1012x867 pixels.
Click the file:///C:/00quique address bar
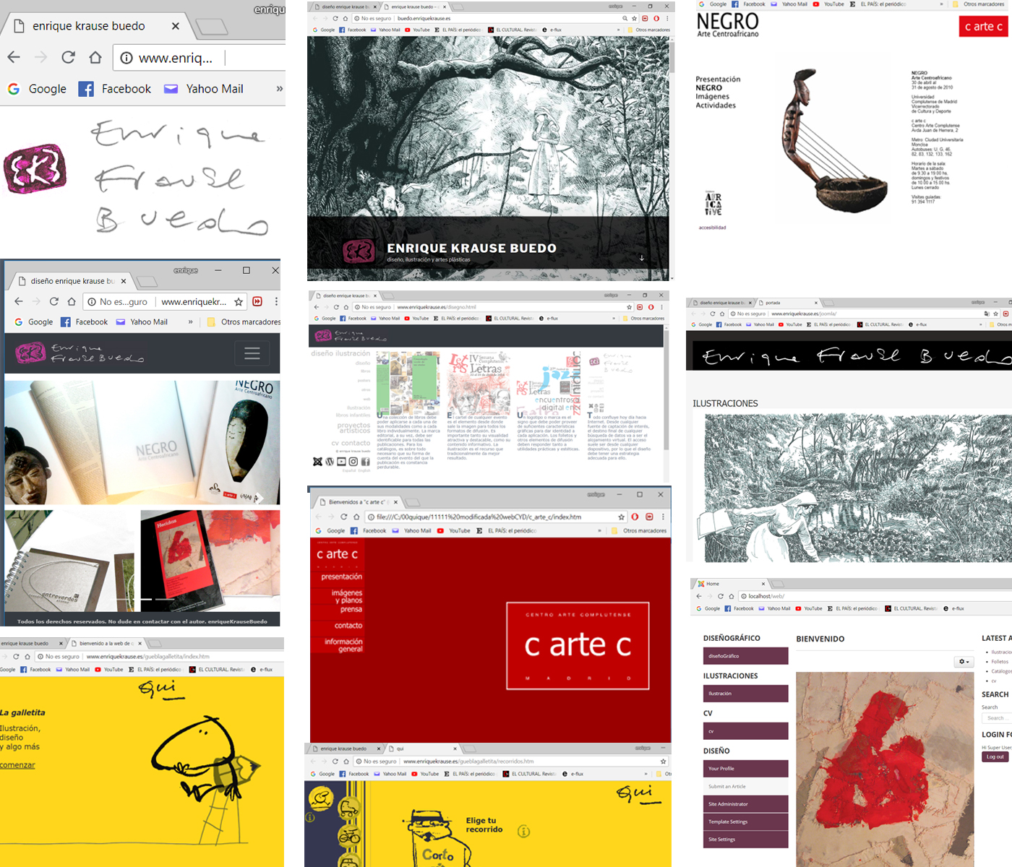click(x=496, y=517)
